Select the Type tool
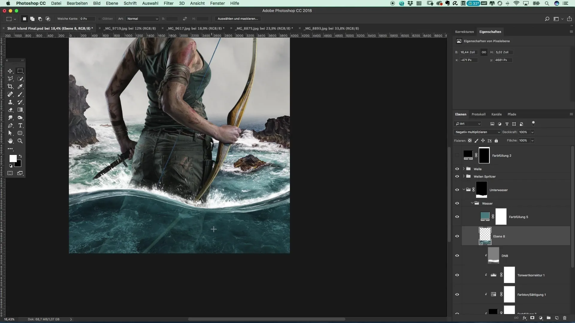The image size is (575, 323). point(20,125)
